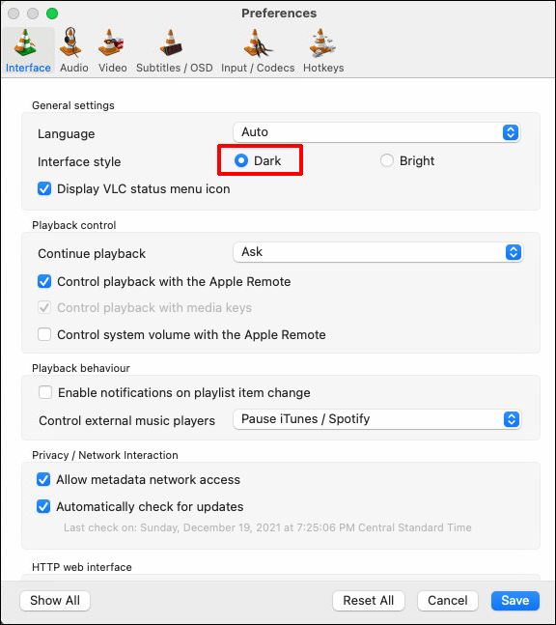Select the Interface preferences cone icon

pyautogui.click(x=25, y=43)
